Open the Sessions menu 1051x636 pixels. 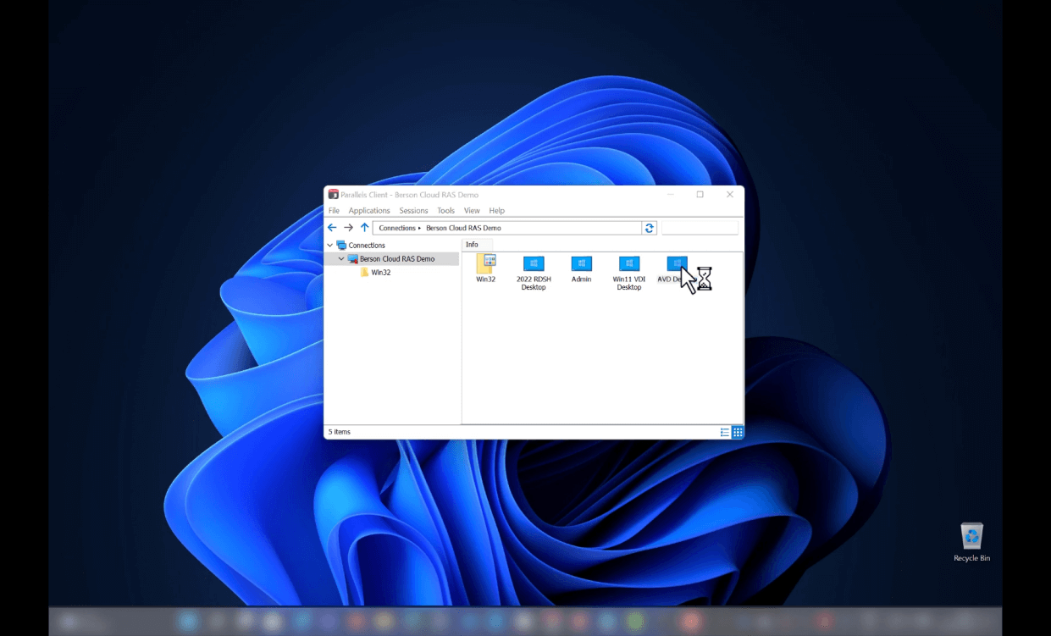pyautogui.click(x=413, y=211)
